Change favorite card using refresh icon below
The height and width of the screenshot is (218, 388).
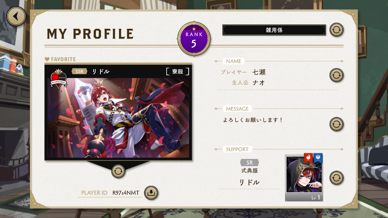click(118, 171)
